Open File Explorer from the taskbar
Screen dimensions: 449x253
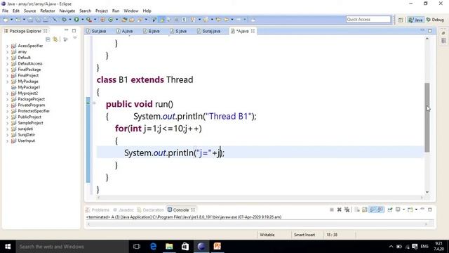point(169,247)
